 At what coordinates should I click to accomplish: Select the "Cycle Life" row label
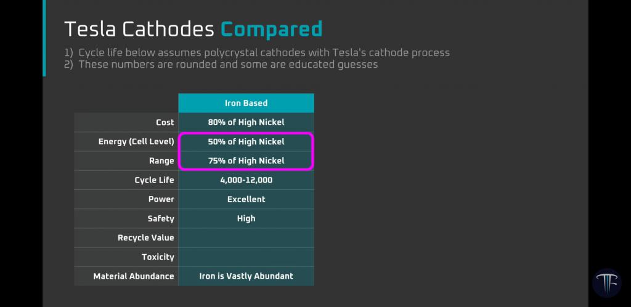[154, 180]
